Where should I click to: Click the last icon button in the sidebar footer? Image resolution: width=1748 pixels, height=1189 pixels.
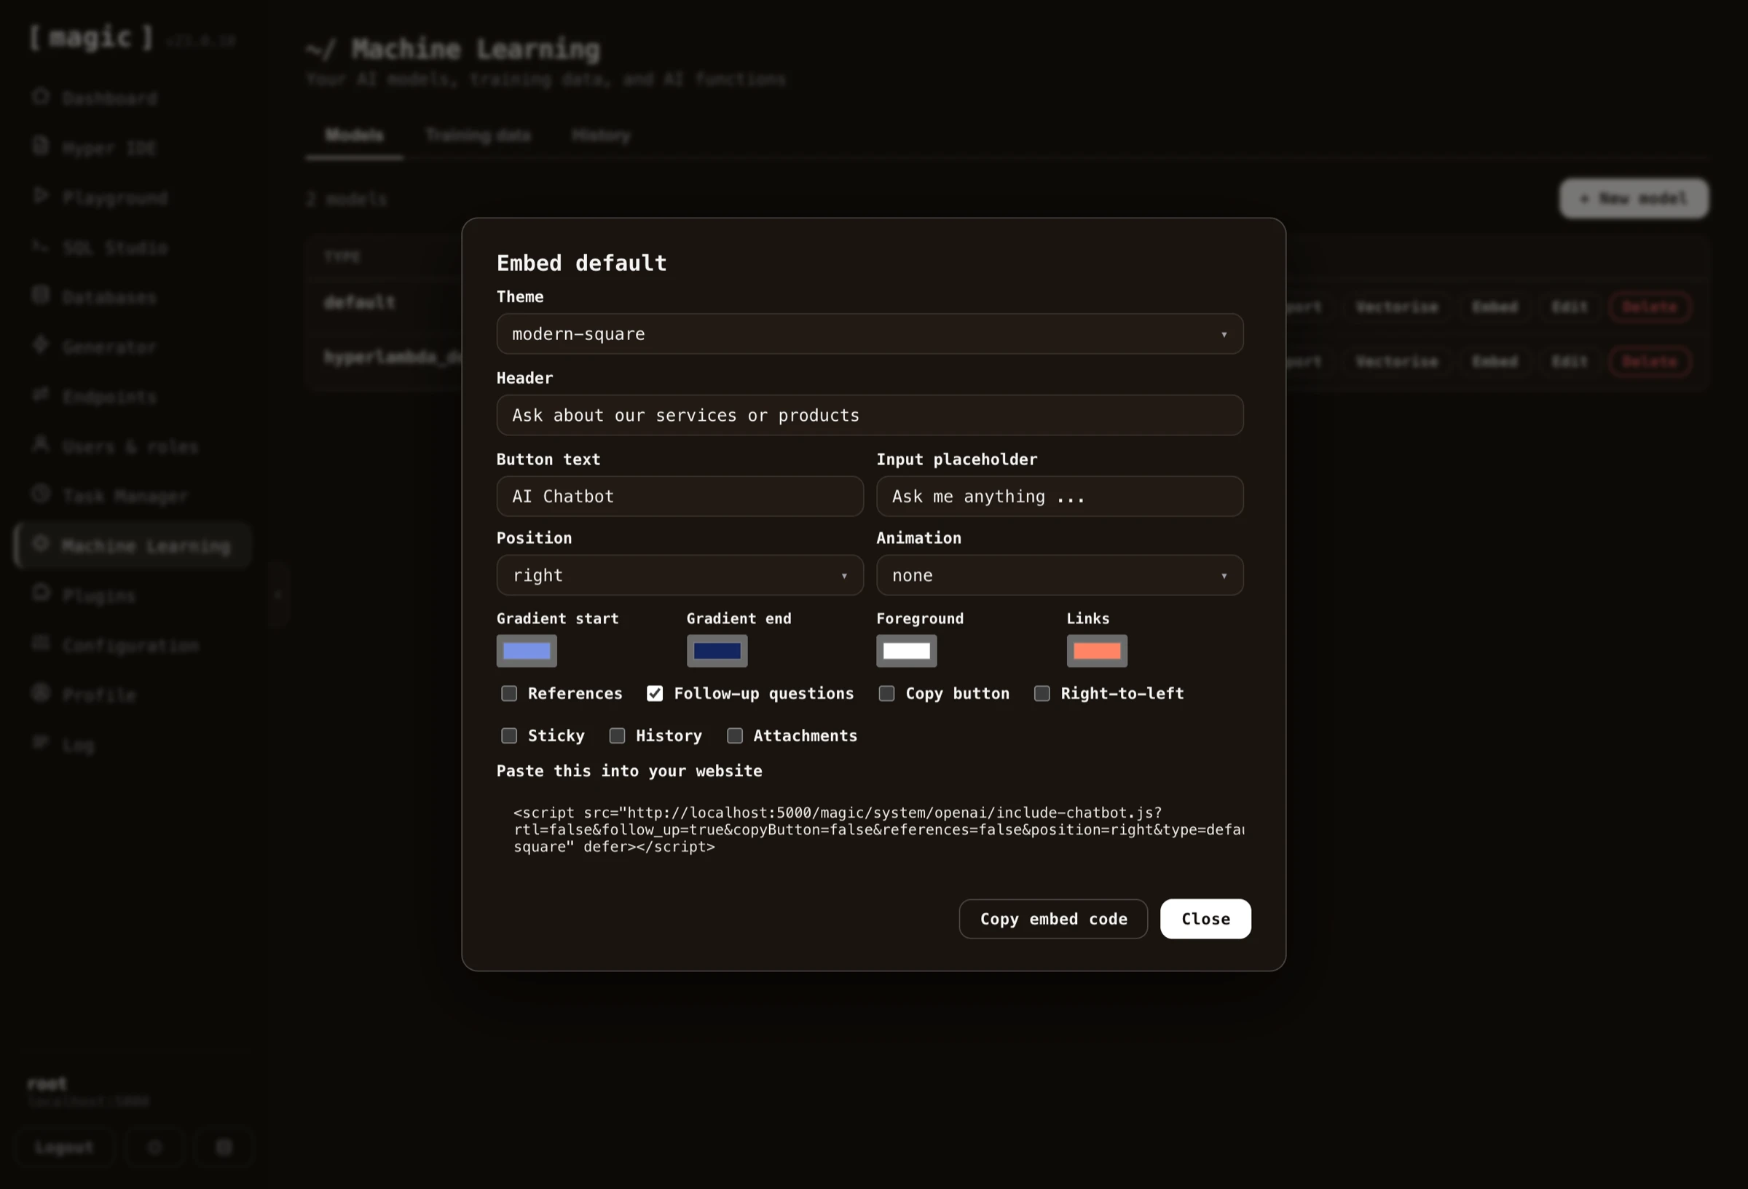pyautogui.click(x=224, y=1147)
